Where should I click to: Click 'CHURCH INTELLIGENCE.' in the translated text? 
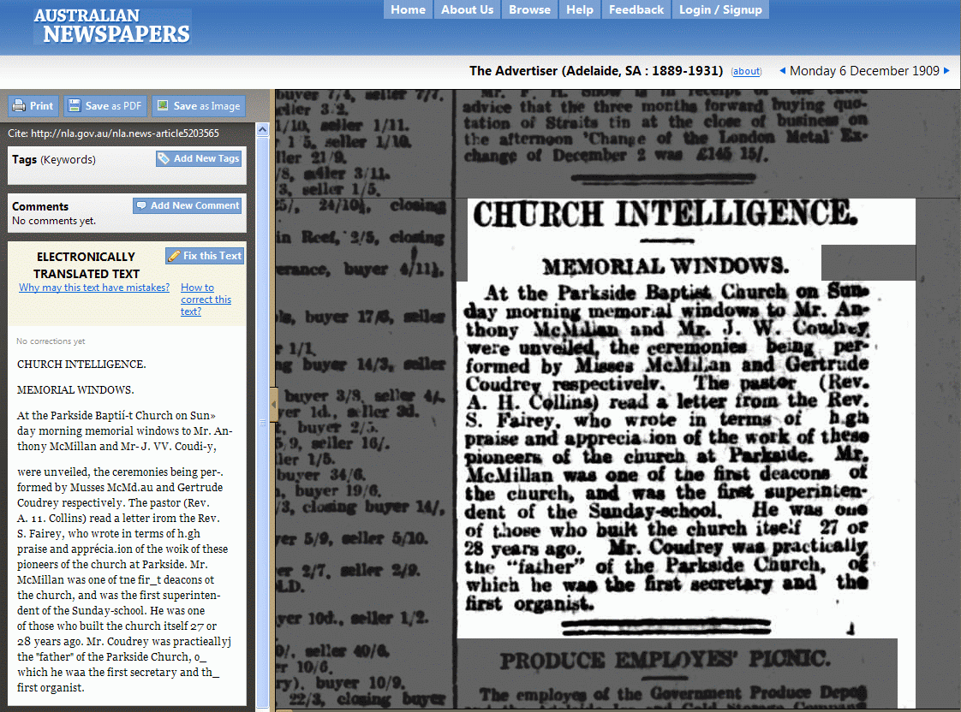[81, 365]
